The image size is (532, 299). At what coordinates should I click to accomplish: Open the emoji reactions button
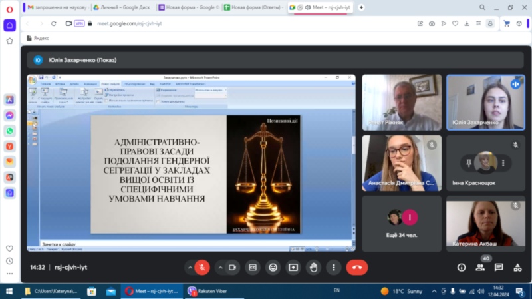273,267
